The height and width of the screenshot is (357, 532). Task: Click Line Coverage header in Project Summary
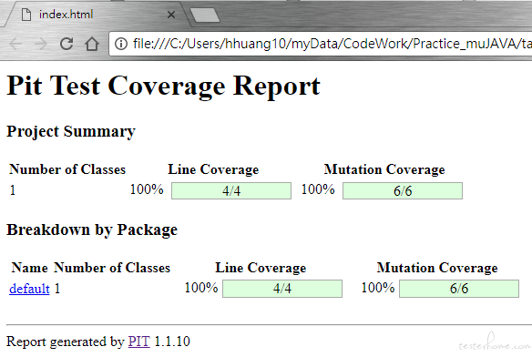pos(213,169)
